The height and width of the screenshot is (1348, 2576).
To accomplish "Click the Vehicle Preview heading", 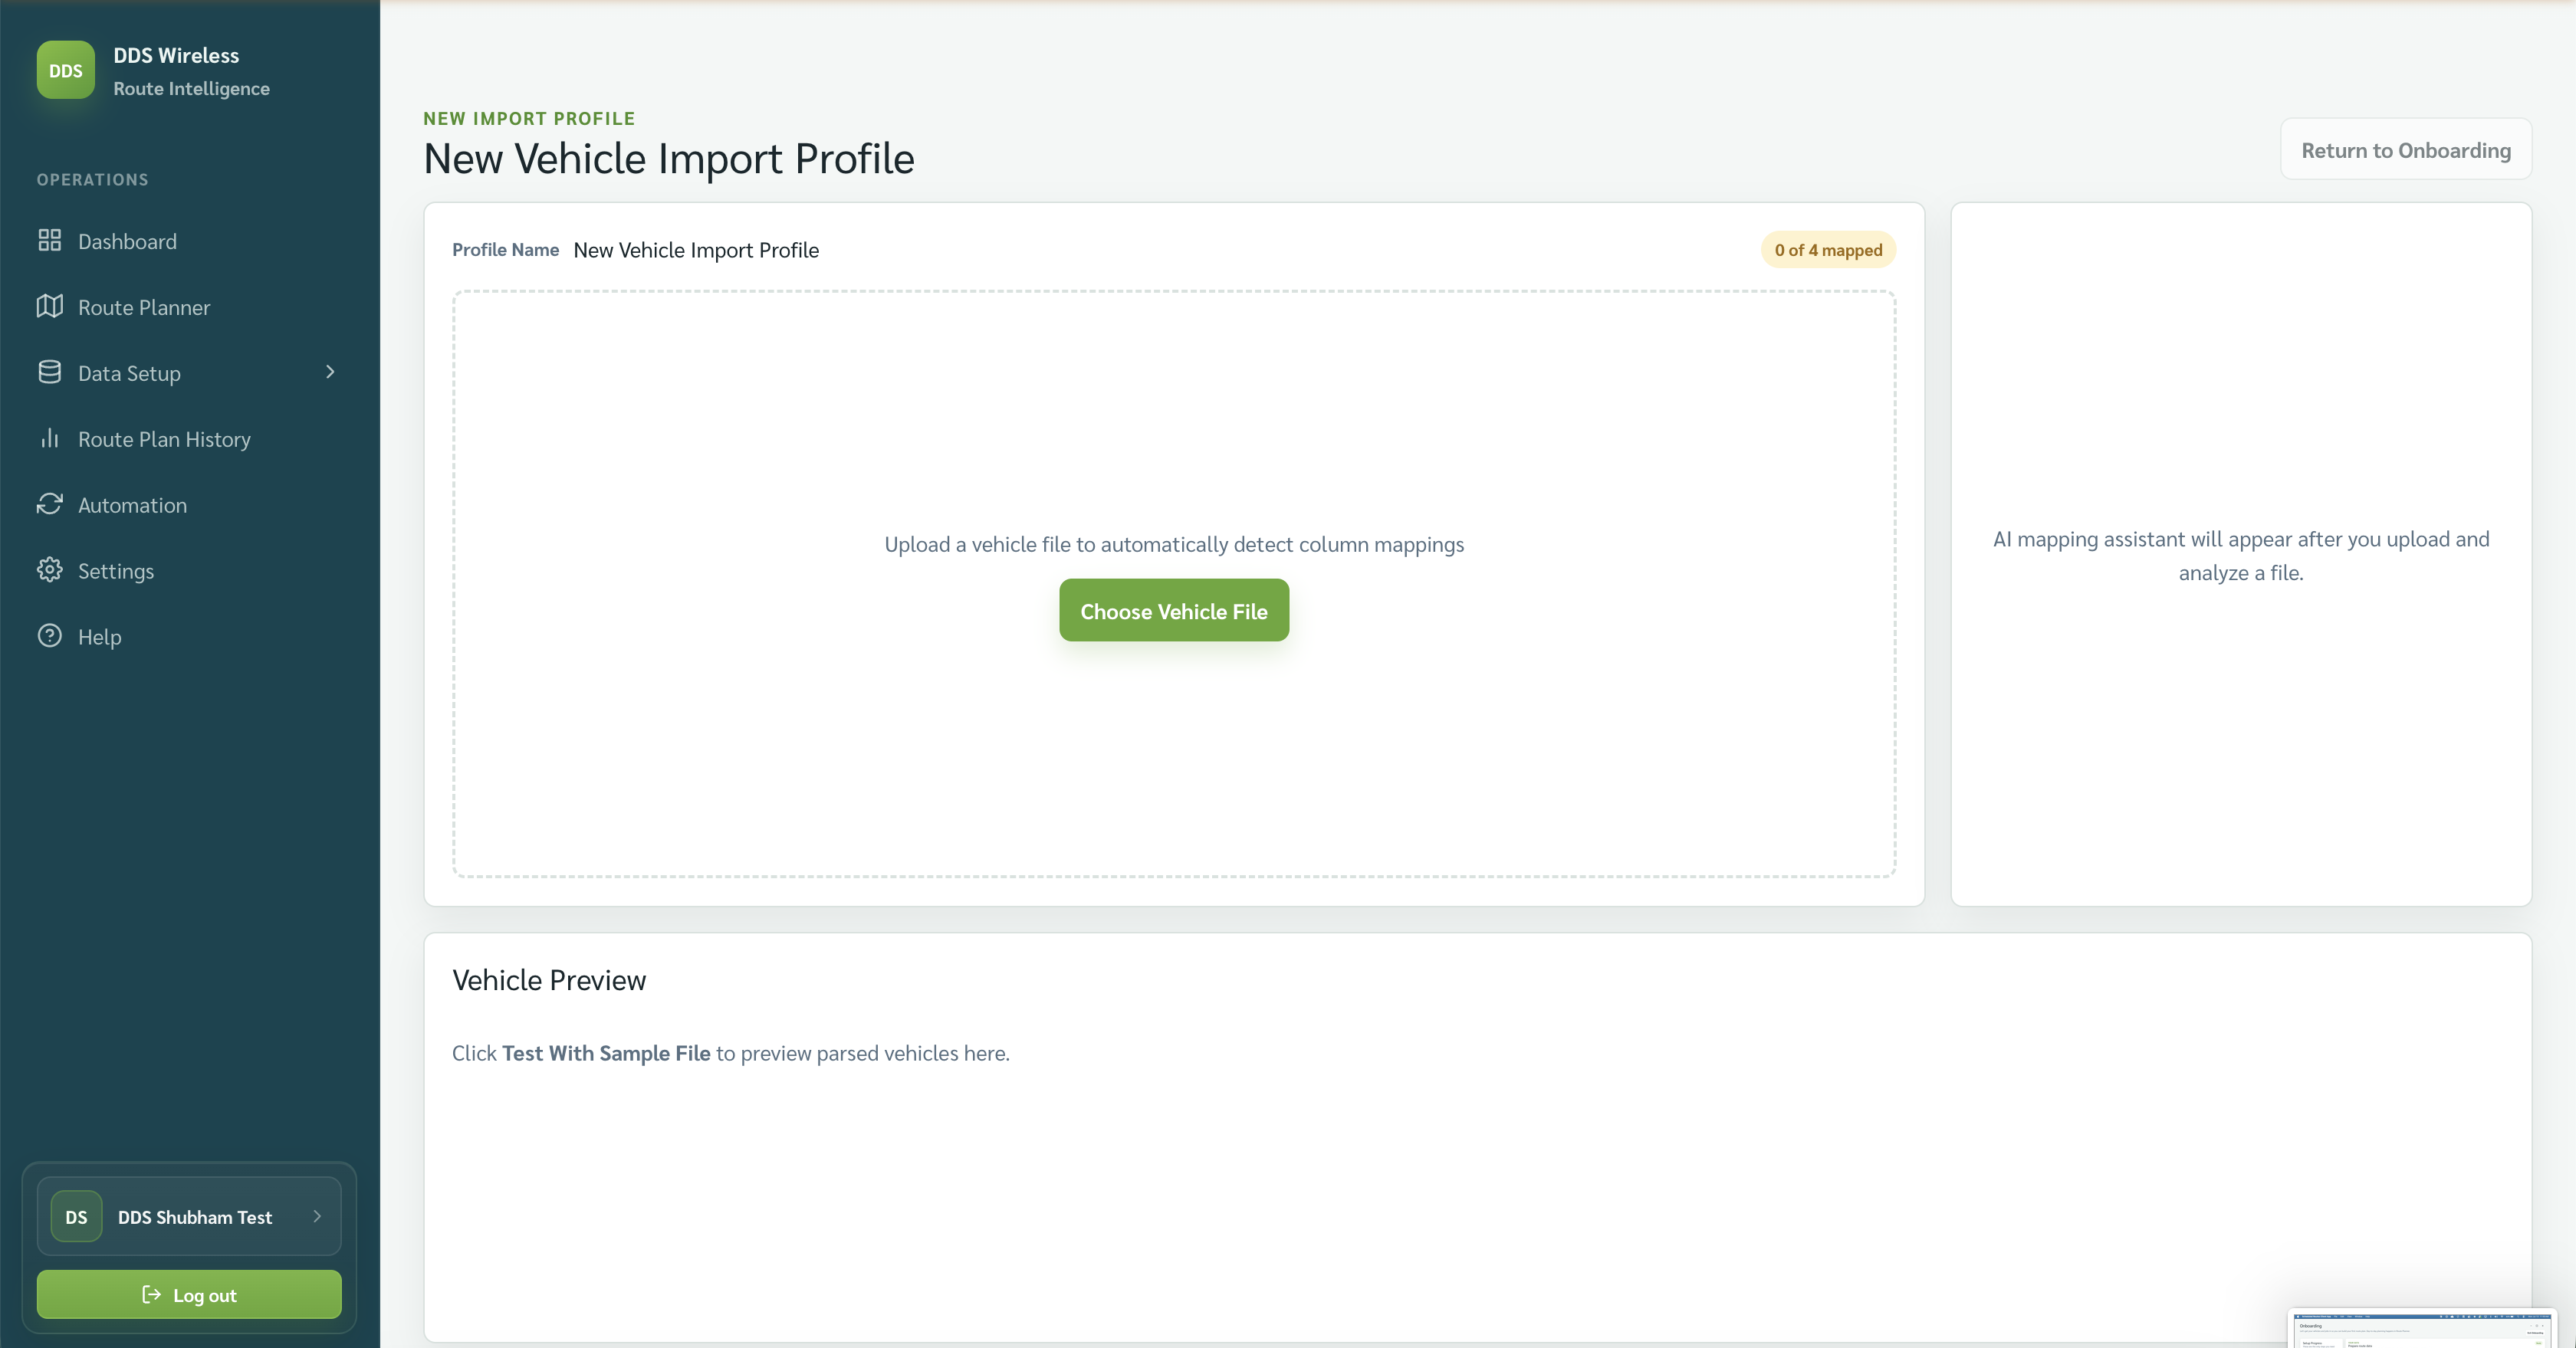I will coord(549,980).
